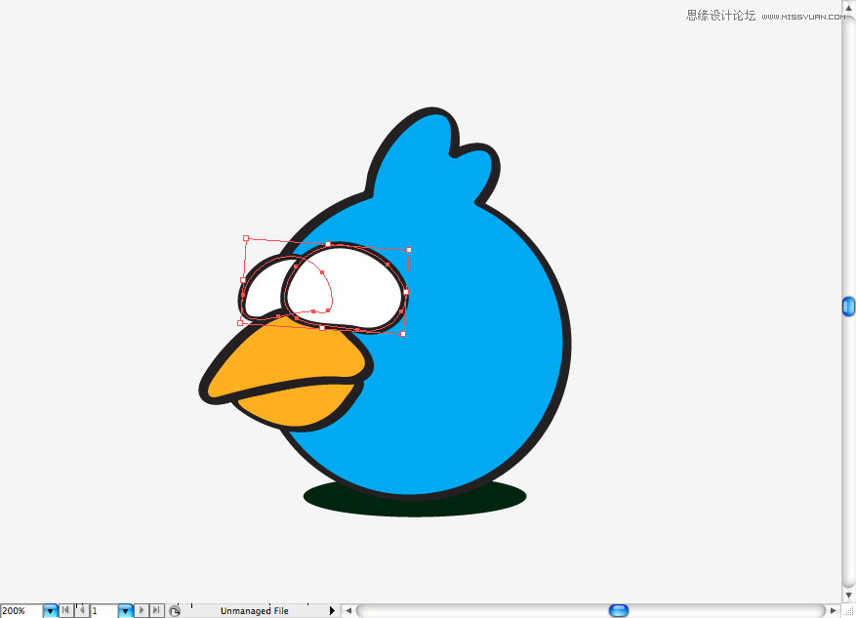Click the window resize grip corner
This screenshot has width=856, height=618.
pos(848,611)
